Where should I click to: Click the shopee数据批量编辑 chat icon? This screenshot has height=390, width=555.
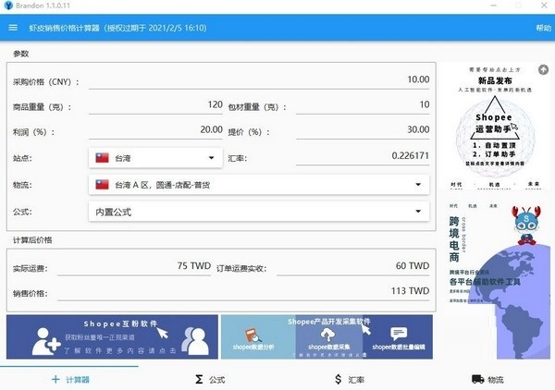399,334
